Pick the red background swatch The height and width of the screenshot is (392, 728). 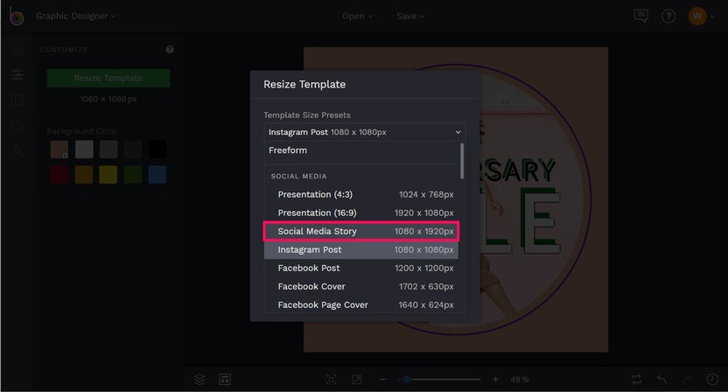pyautogui.click(x=59, y=175)
